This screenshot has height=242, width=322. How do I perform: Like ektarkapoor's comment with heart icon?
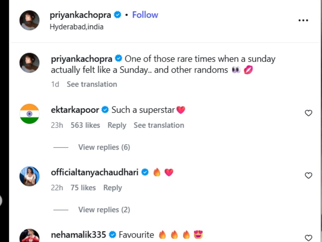[309, 113]
